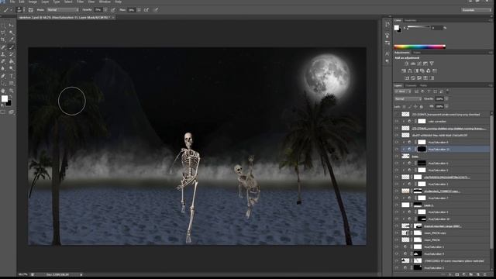
Task: Add a Vibrance adjustment
Action: point(432,64)
